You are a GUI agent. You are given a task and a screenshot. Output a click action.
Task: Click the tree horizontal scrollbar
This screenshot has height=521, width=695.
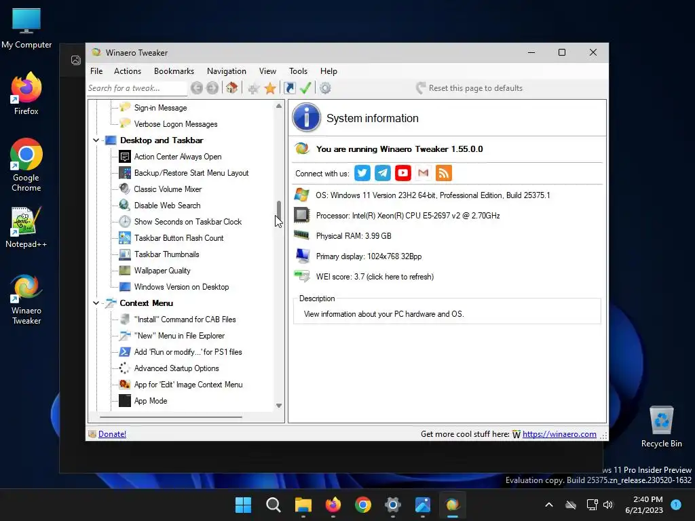pos(171,417)
